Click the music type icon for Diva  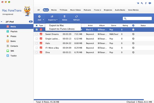(41, 52)
